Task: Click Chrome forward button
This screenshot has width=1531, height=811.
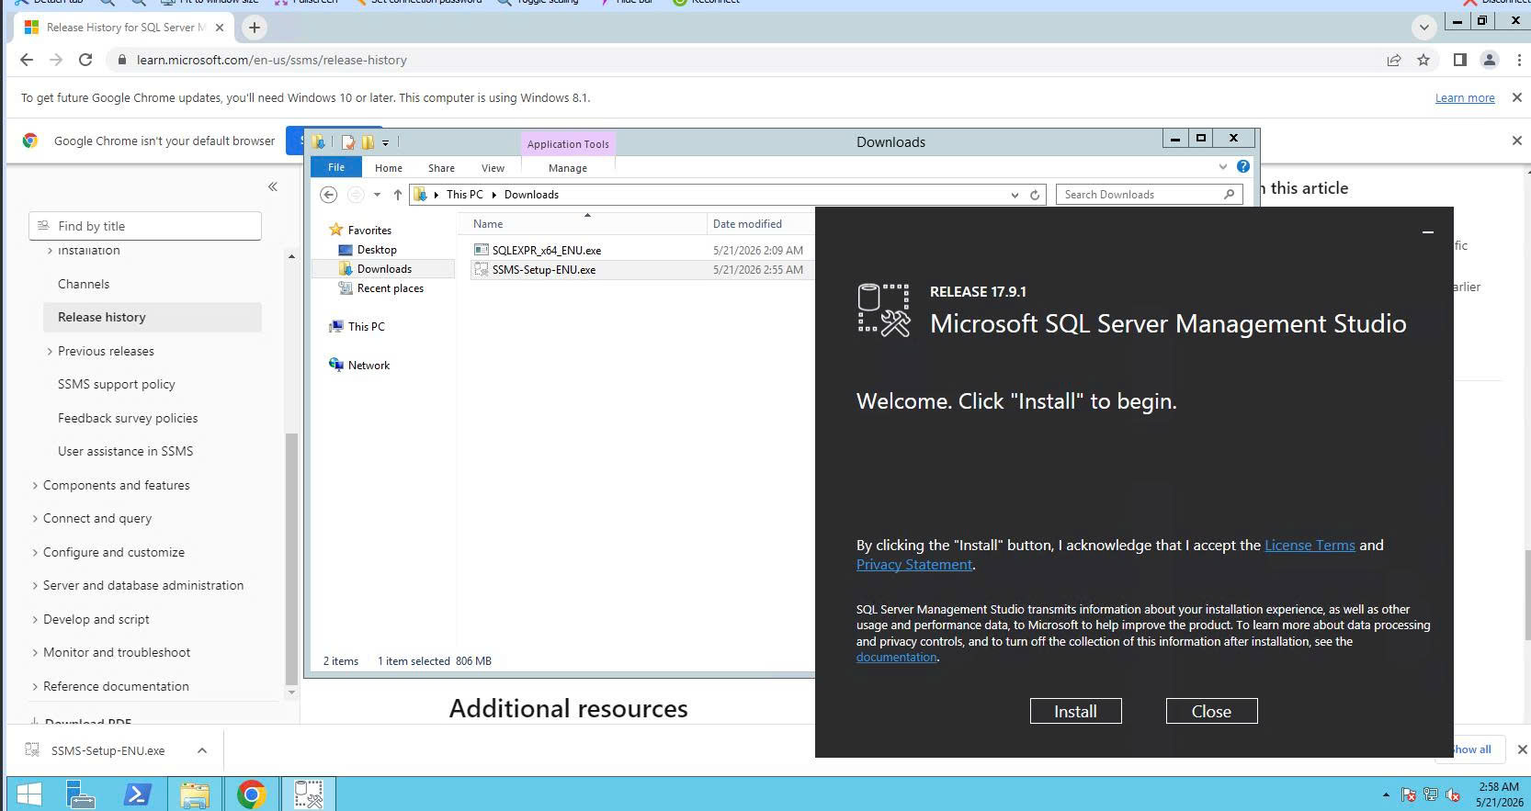Action: 56,60
